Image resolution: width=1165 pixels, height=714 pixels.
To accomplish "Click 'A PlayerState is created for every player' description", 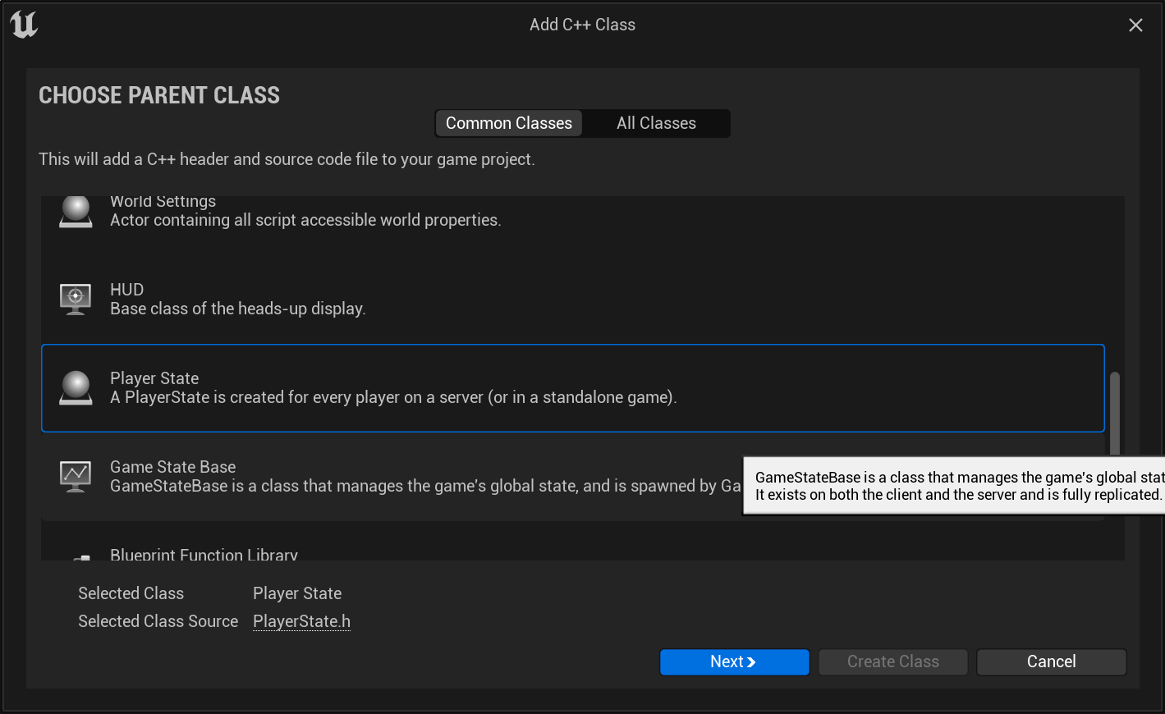I will pos(393,397).
